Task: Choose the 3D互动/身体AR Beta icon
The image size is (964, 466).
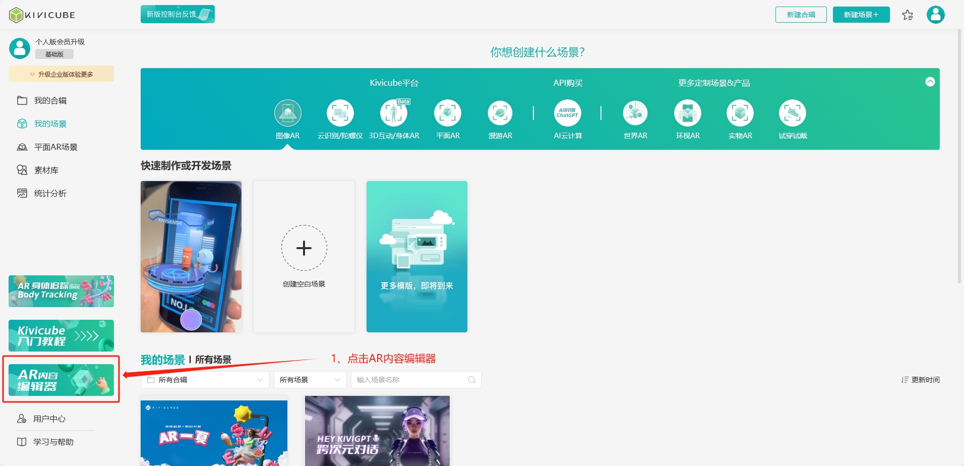Action: (x=394, y=113)
